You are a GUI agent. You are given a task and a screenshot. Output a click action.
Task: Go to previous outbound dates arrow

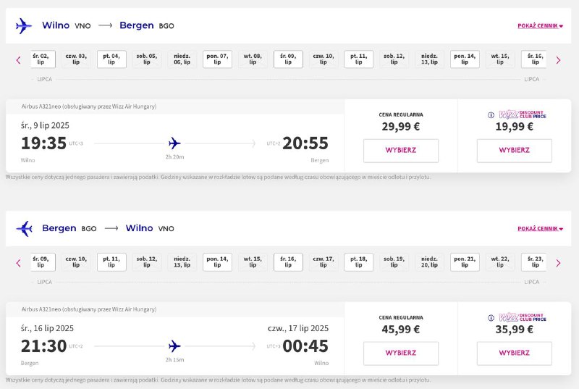(x=19, y=60)
